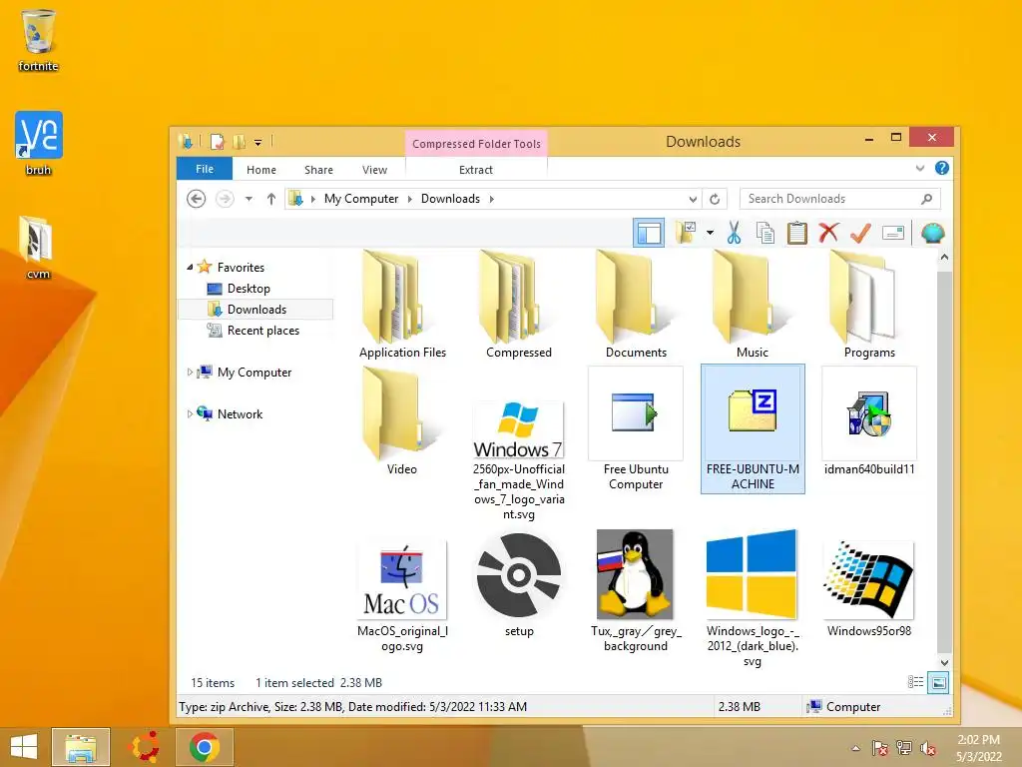Collapse the Favorites tree node
This screenshot has height=767, width=1022.
(x=190, y=267)
